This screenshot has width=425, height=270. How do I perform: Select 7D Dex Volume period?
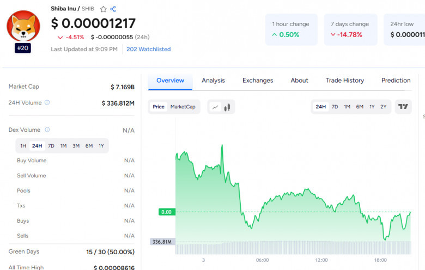(x=51, y=146)
